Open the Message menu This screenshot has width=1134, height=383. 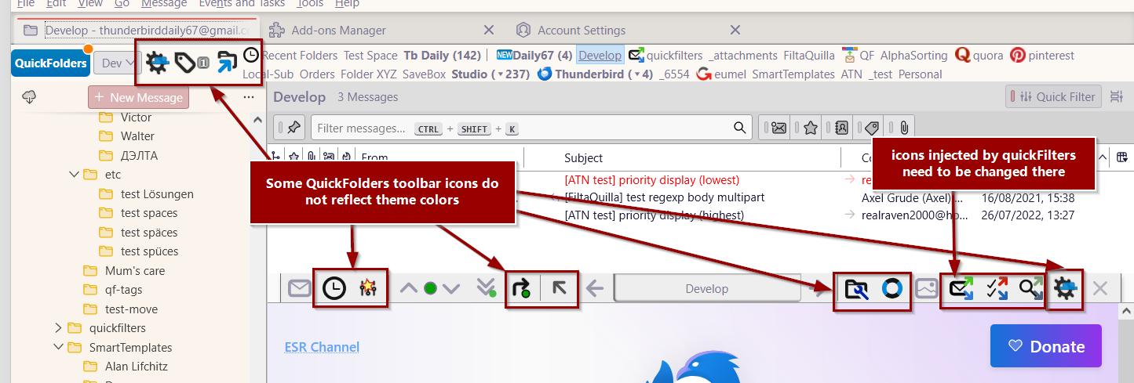164,3
